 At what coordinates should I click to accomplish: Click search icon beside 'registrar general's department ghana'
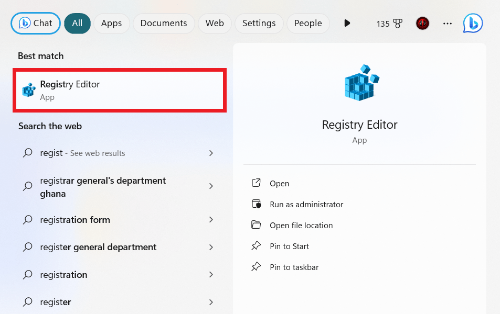(28, 186)
